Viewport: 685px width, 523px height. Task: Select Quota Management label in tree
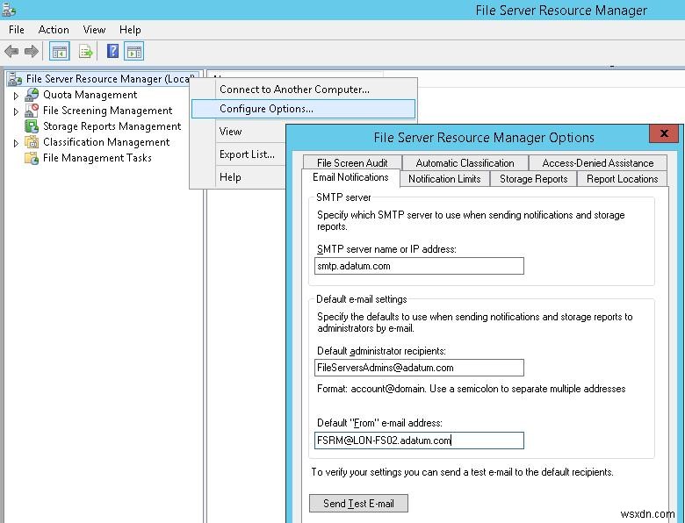point(90,95)
